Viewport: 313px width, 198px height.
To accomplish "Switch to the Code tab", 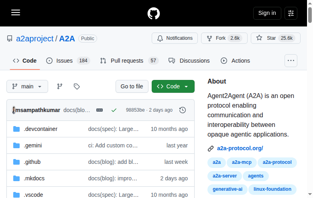I will [25, 61].
